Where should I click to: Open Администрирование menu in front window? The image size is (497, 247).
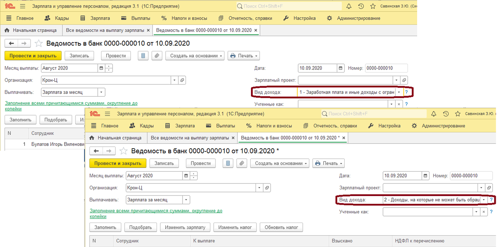point(438,126)
